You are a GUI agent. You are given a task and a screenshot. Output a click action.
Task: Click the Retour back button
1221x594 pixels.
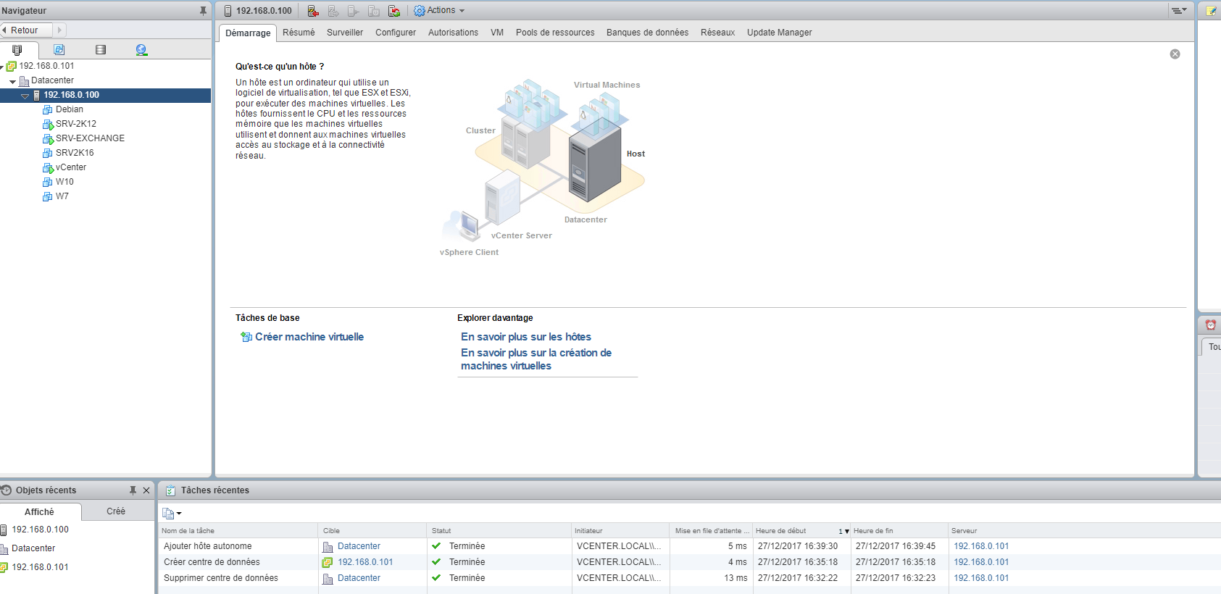pos(25,30)
